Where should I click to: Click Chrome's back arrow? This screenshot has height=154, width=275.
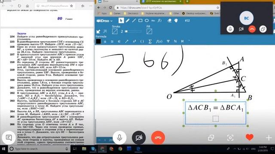98,8
